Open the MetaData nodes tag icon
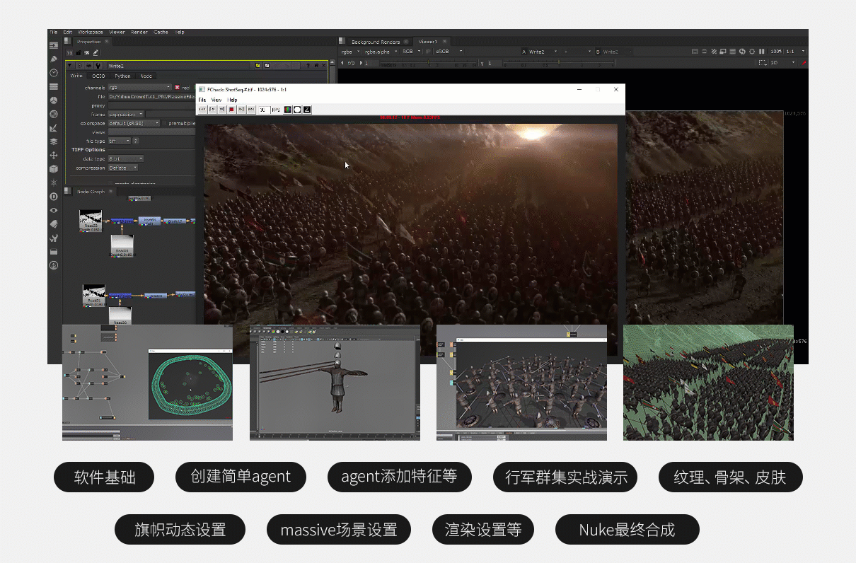 coord(54,224)
